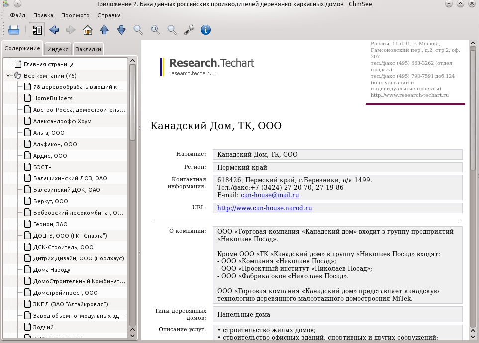The width and height of the screenshot is (479, 343).
Task: Open Балашихинский ДОЗ, ОАО entry
Action: [70, 178]
